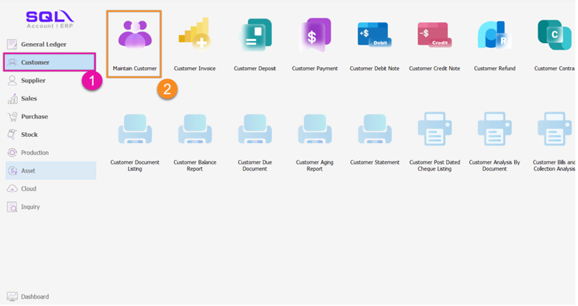Select General Ledger in sidebar
The width and height of the screenshot is (578, 306).
click(x=43, y=44)
